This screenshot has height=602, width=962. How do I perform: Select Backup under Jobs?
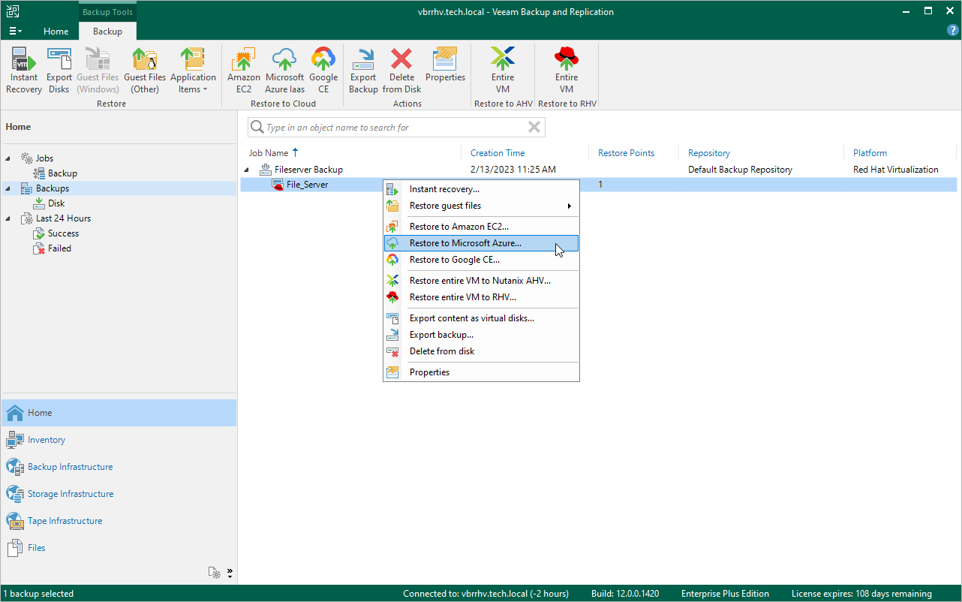coord(62,173)
